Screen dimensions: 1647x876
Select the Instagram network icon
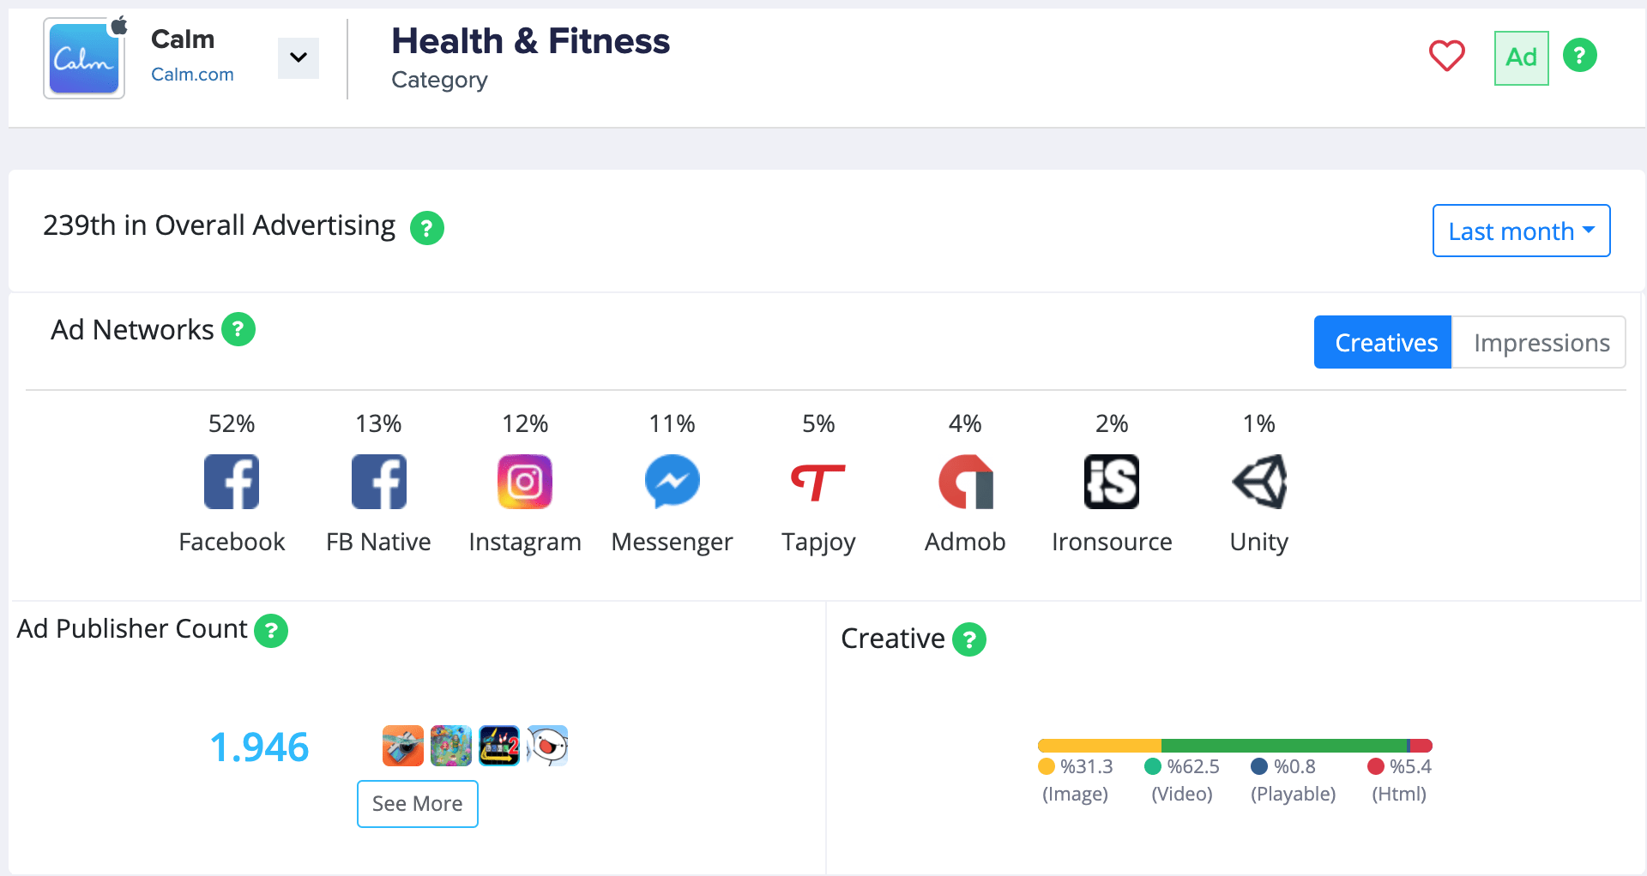tap(525, 482)
